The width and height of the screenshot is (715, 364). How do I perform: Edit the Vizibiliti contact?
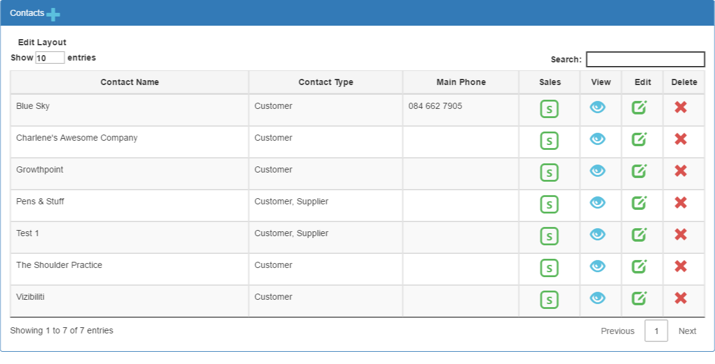click(x=639, y=298)
